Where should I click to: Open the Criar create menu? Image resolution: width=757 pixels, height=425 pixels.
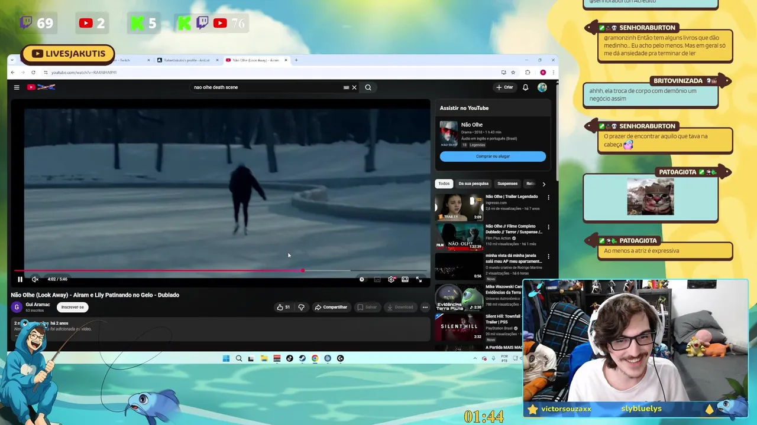(x=504, y=87)
